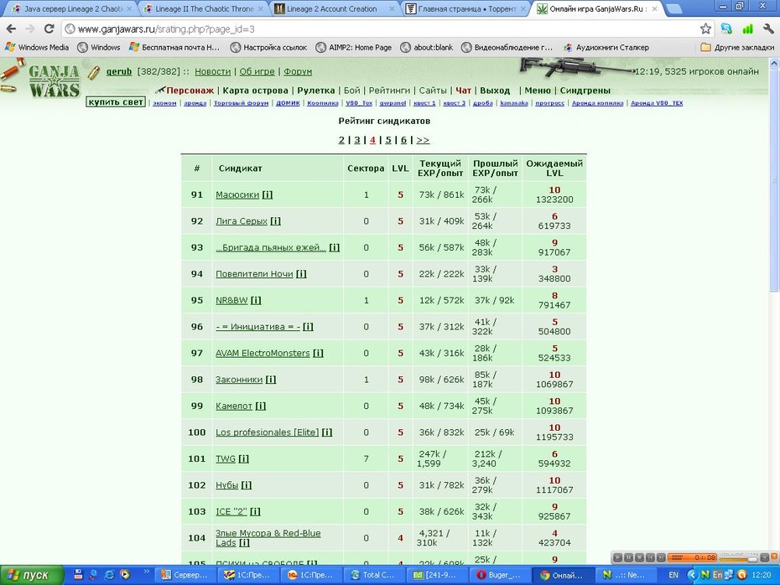Reload the page with the refresh icon

pyautogui.click(x=49, y=28)
